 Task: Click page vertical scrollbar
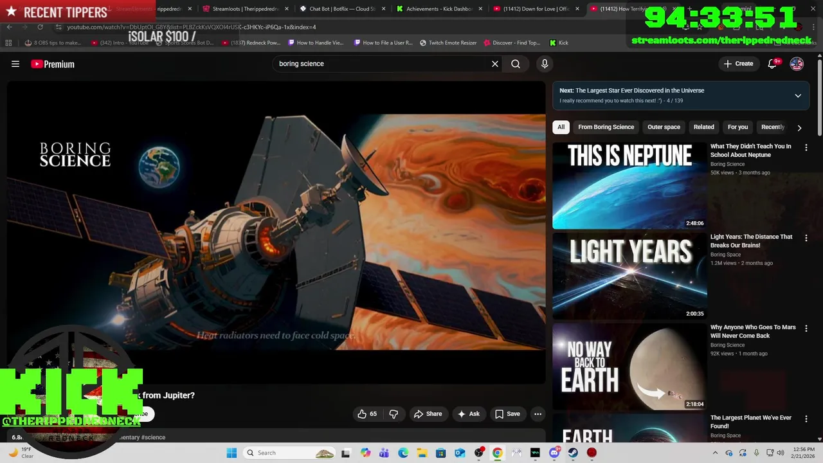820,96
